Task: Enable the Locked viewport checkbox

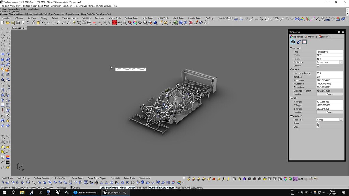Action: 318,66
